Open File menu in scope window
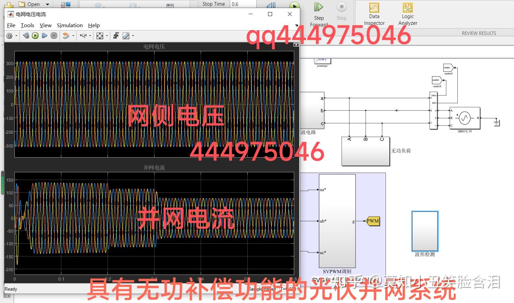Viewport: 514px width, 303px height. pos(11,25)
